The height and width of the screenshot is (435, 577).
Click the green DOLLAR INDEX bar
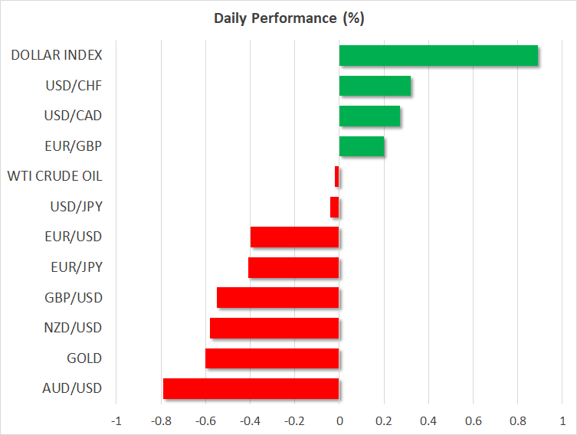click(438, 56)
